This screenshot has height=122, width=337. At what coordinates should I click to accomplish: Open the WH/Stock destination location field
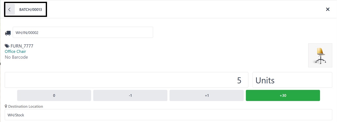point(168,115)
